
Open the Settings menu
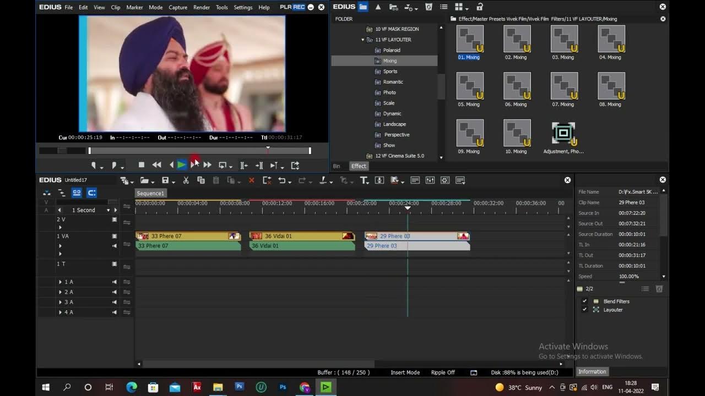point(243,7)
